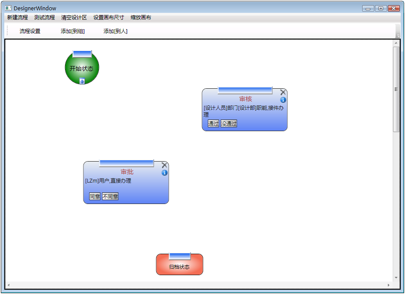Image resolution: width=405 pixels, height=294 pixels.
Task: Open the 新建流程 menu
Action: tap(17, 17)
